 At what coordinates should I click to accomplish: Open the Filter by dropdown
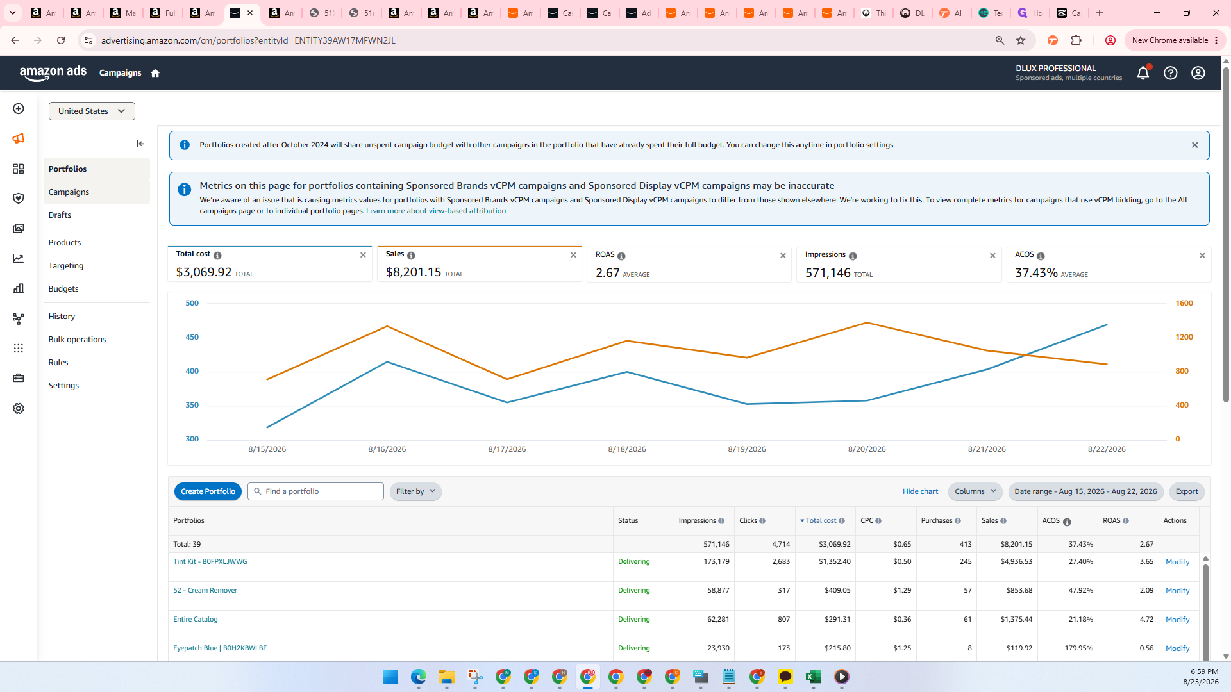pyautogui.click(x=415, y=491)
